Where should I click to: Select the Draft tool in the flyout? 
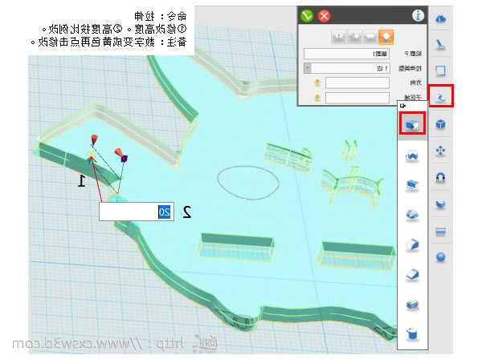pyautogui.click(x=412, y=305)
